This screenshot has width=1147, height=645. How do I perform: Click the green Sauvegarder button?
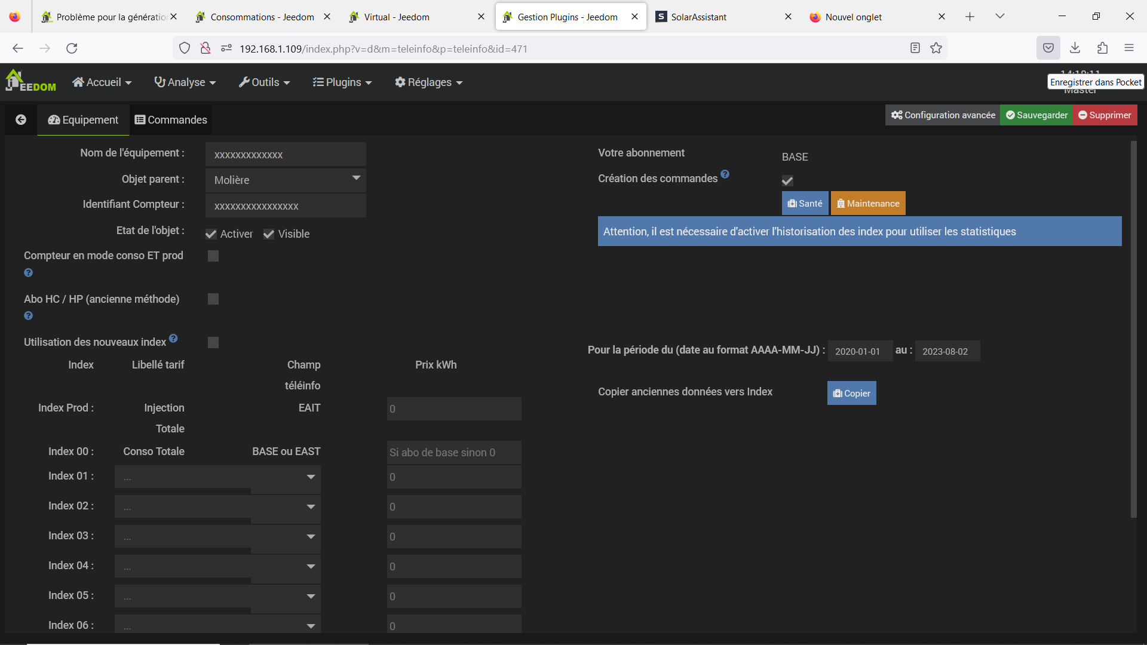click(1036, 115)
